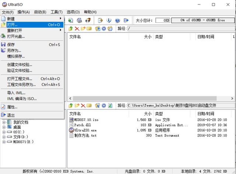Select 退出 to quit UltraISO
The height and width of the screenshot is (174, 236).
click(x=32, y=115)
